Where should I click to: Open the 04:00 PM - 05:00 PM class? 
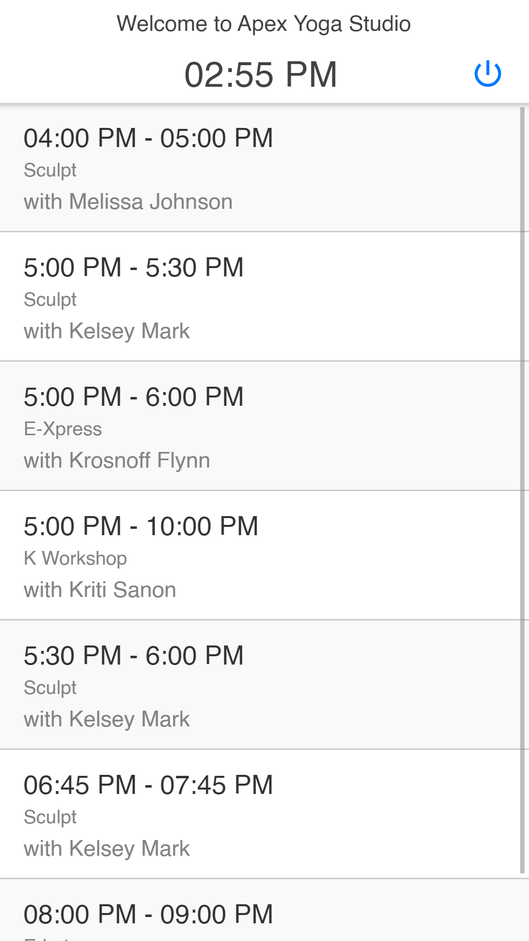click(x=148, y=138)
